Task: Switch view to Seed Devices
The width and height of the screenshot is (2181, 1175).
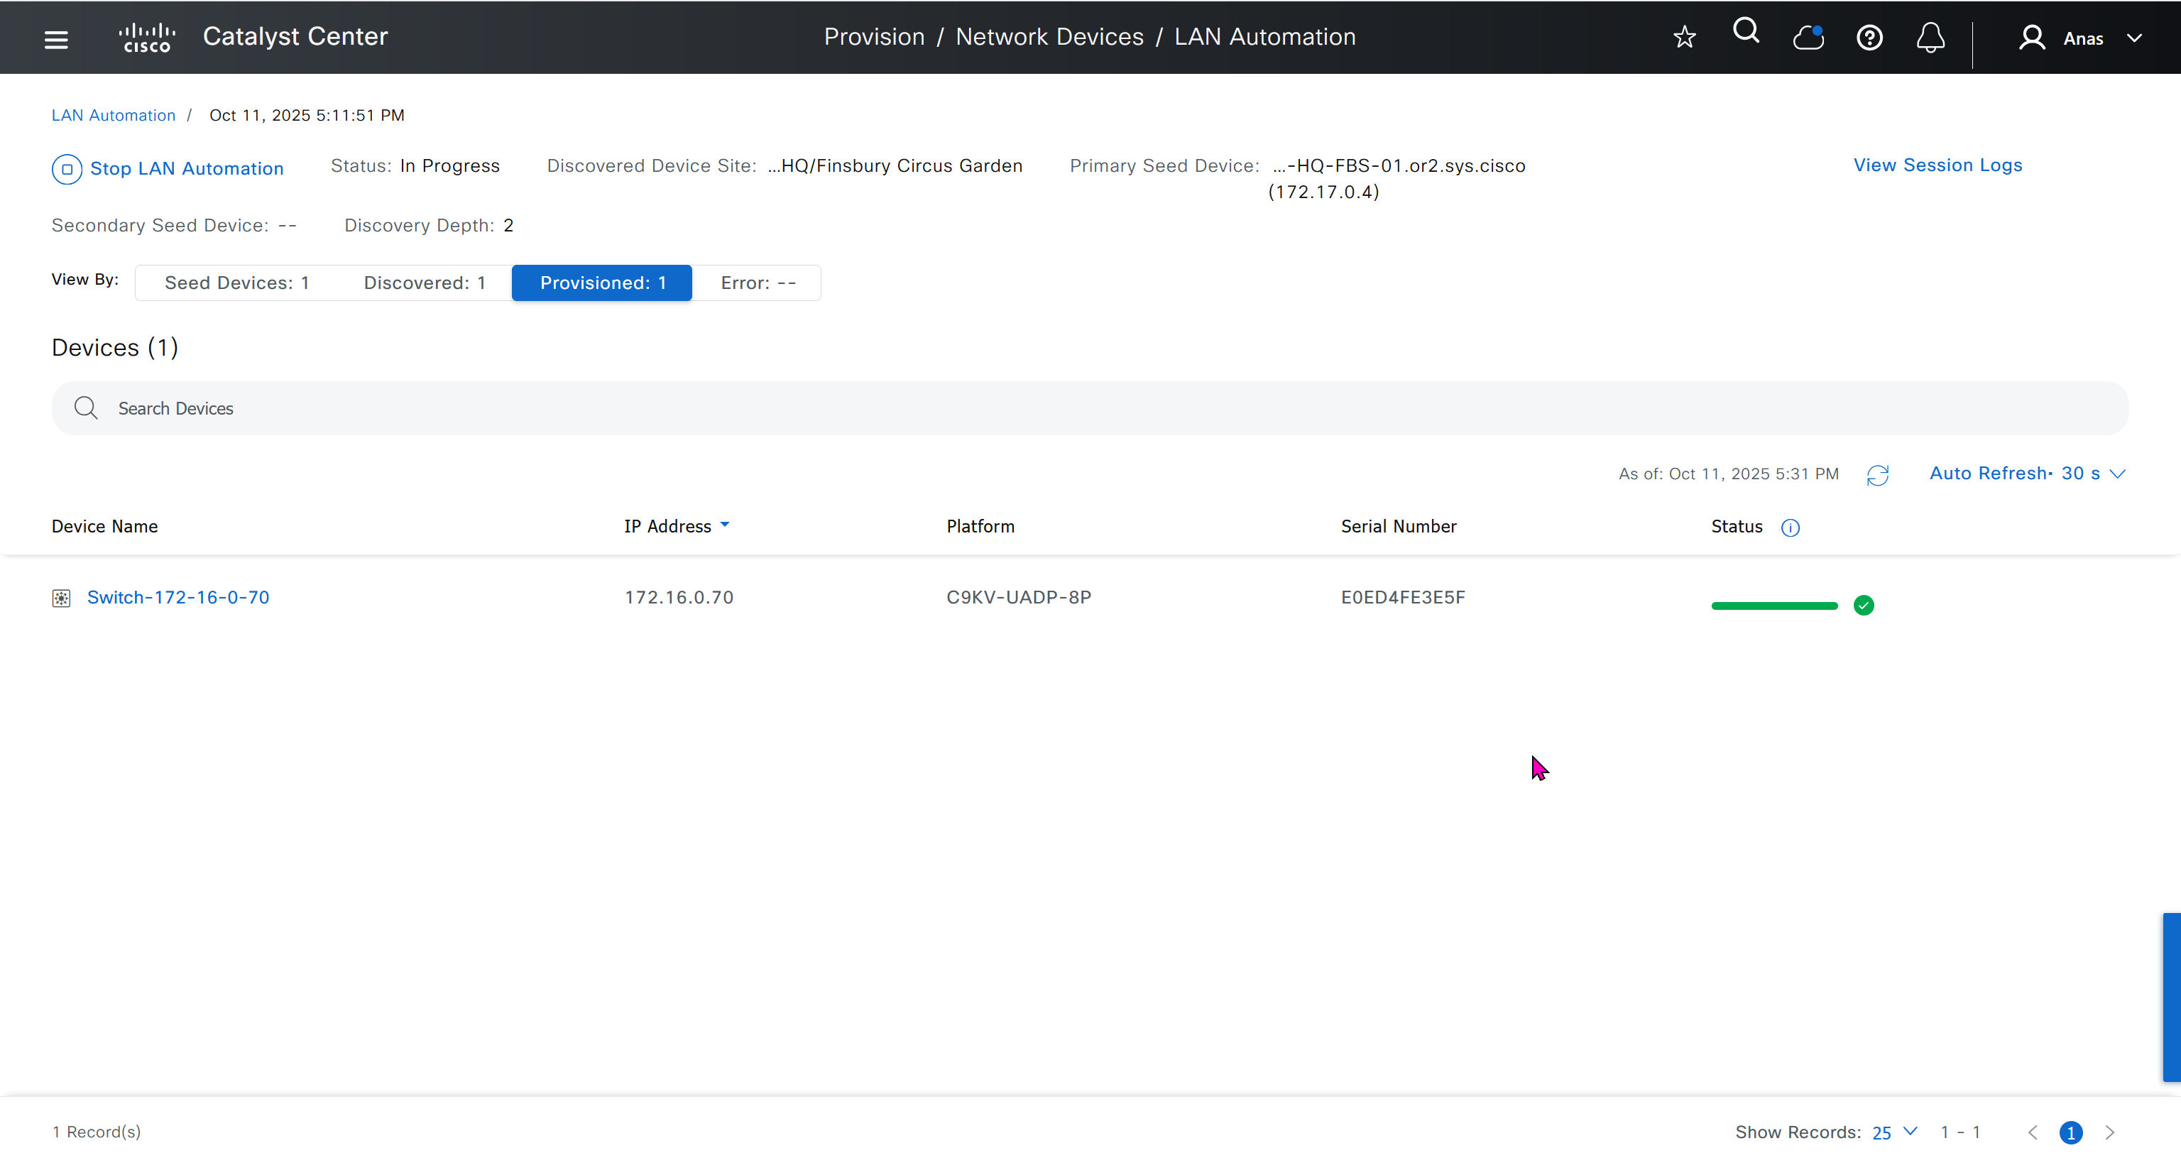Action: tap(236, 283)
